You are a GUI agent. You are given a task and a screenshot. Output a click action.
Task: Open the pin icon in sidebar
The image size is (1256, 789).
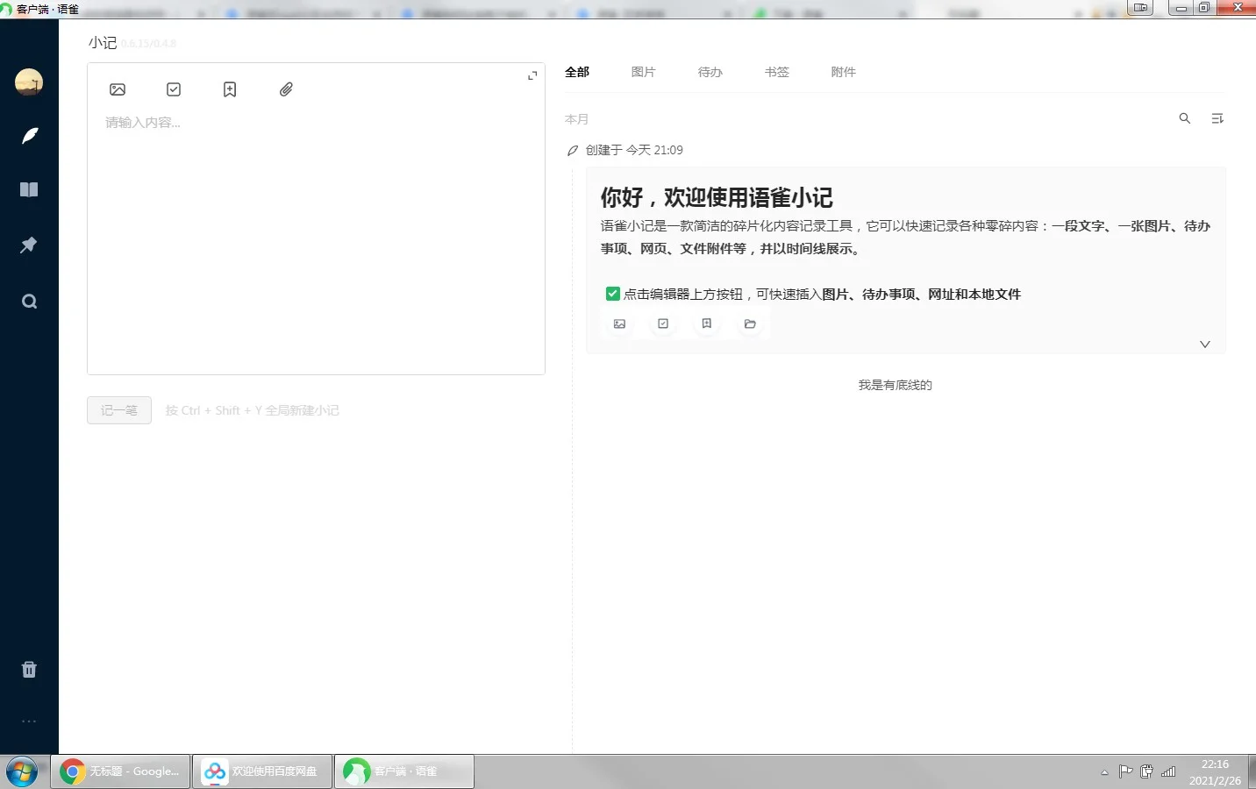tap(29, 245)
